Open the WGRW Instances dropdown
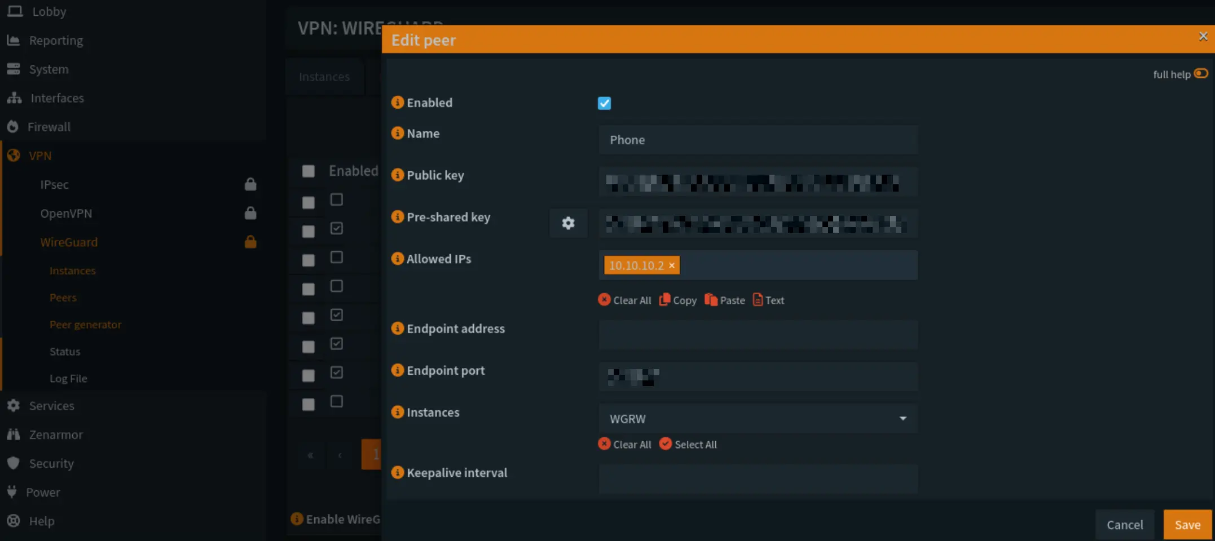The width and height of the screenshot is (1215, 541). coord(758,419)
